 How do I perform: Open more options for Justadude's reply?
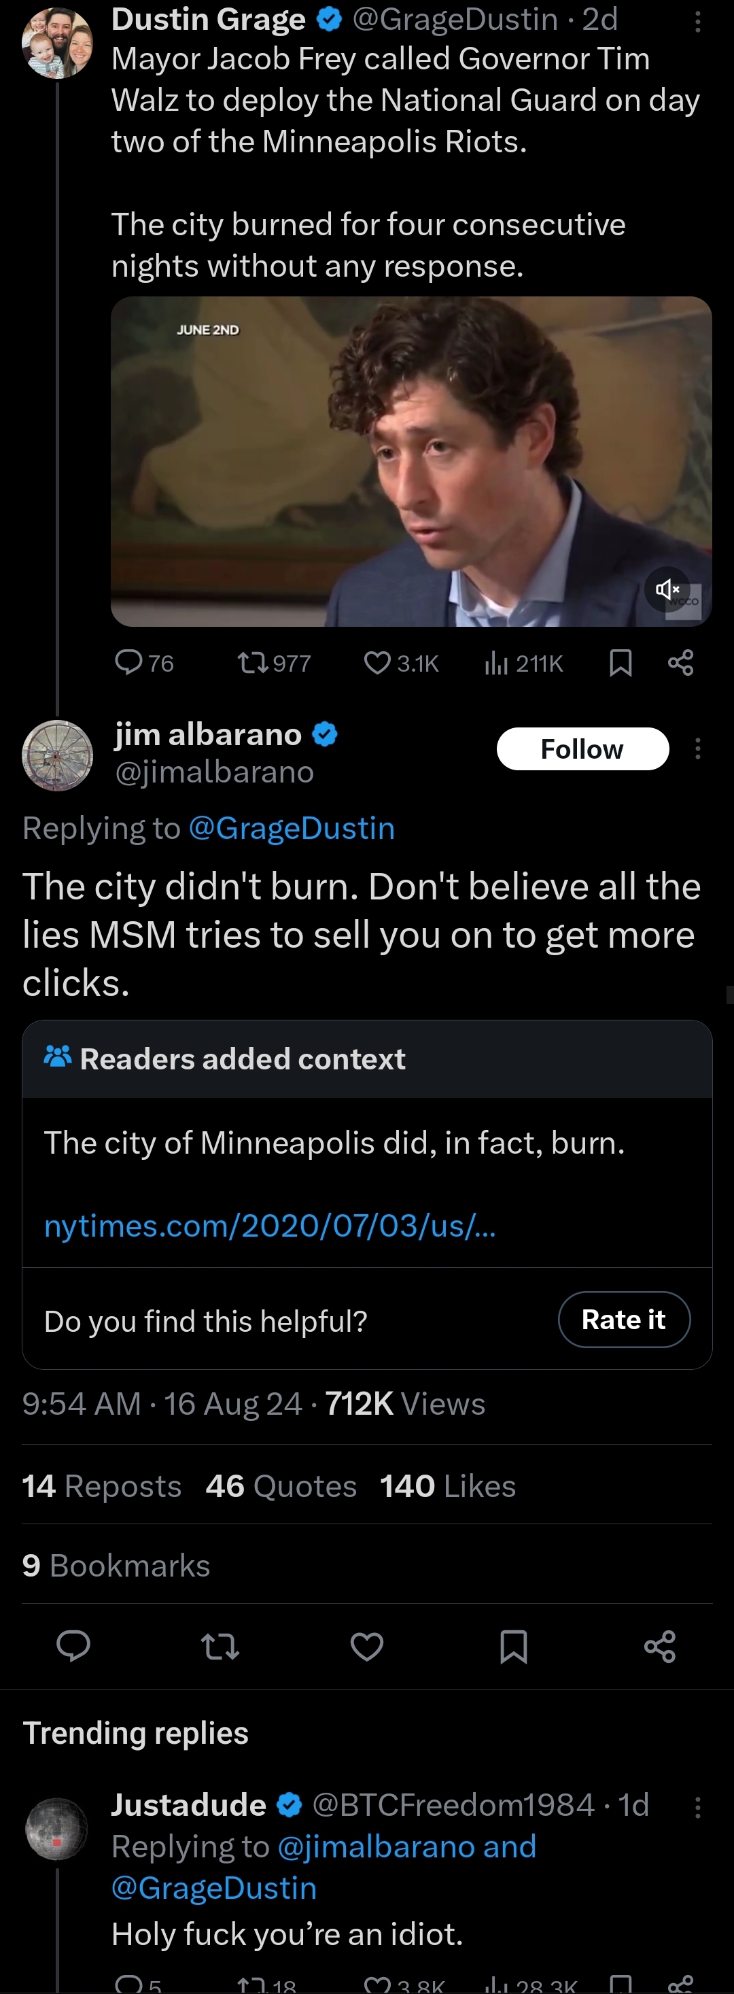click(x=698, y=1806)
